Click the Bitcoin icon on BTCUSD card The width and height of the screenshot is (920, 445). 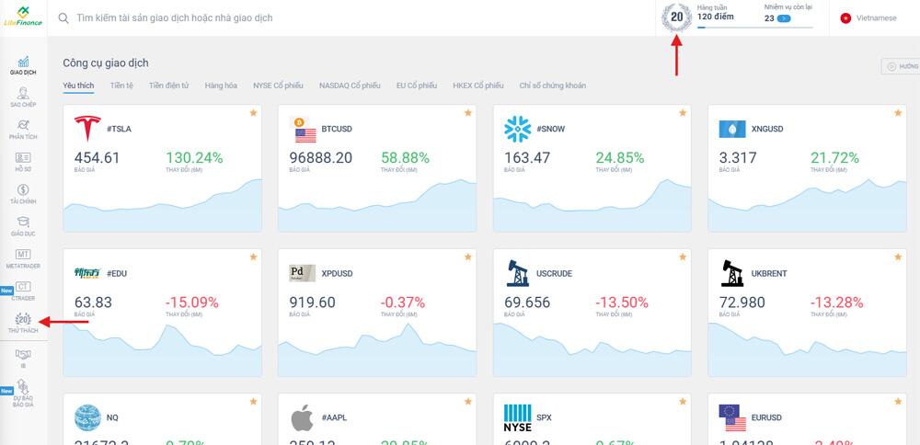(298, 122)
